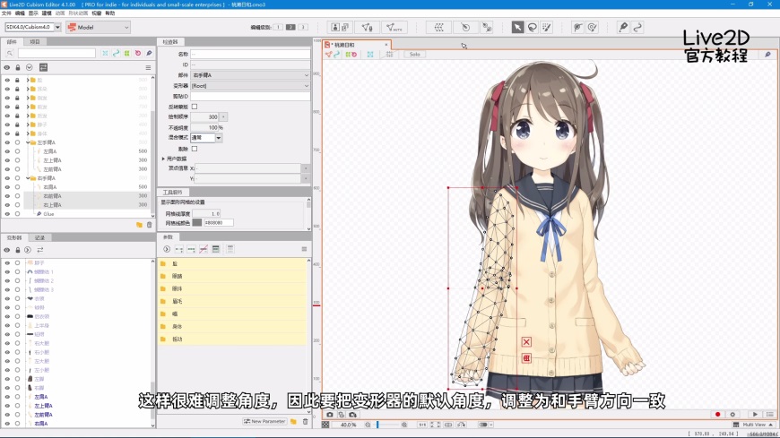Image resolution: width=780 pixels, height=438 pixels.
Task: Click the 名称 input field
Action: (250, 54)
